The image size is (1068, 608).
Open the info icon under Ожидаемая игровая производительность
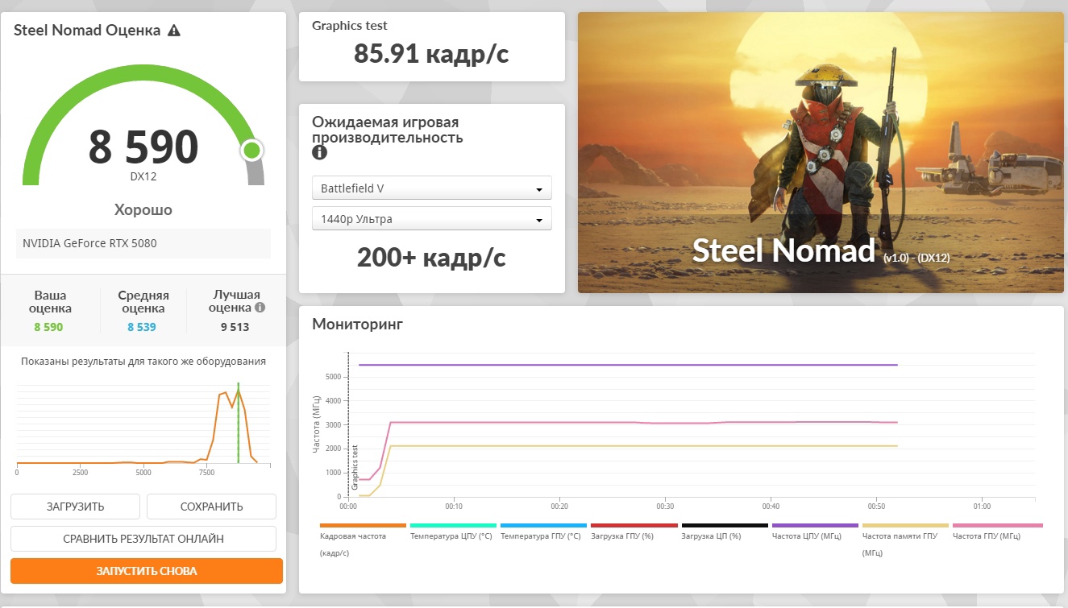pyautogui.click(x=319, y=152)
